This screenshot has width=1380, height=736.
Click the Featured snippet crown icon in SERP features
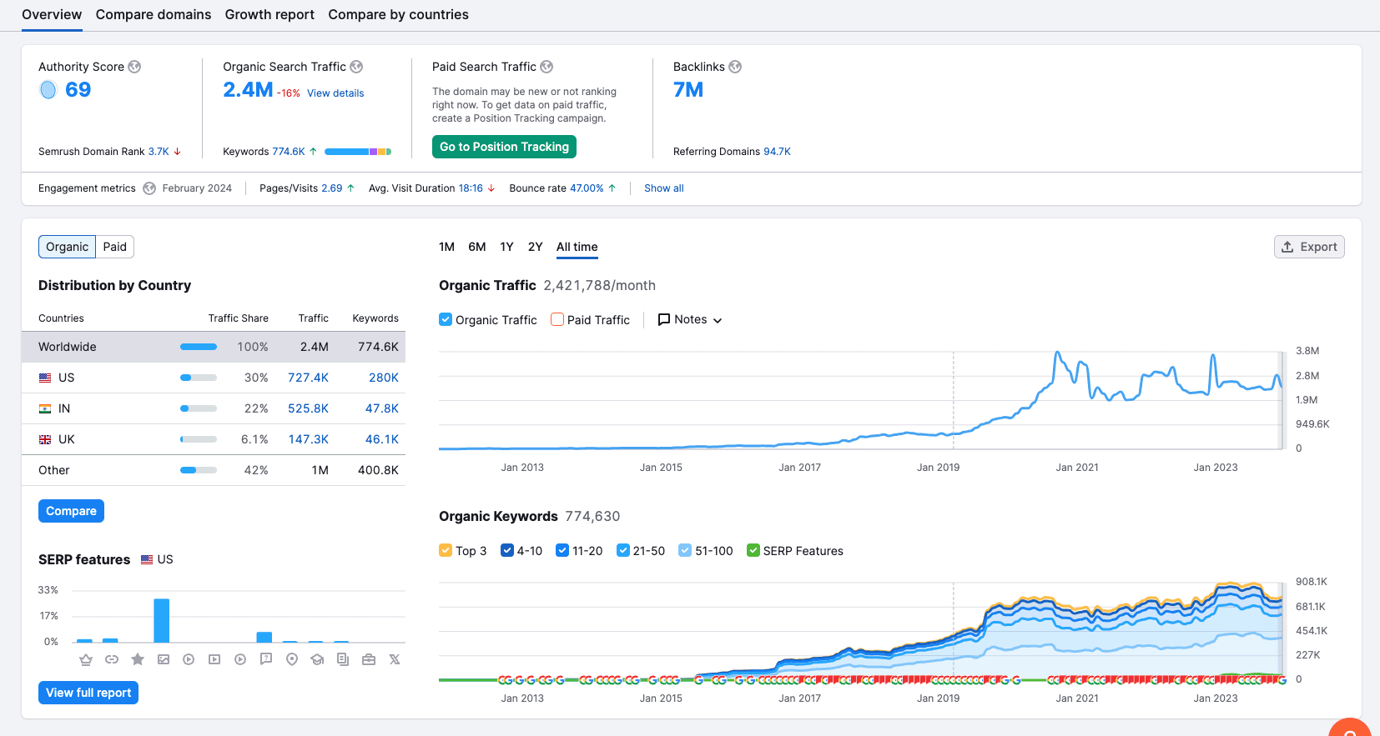coord(85,659)
